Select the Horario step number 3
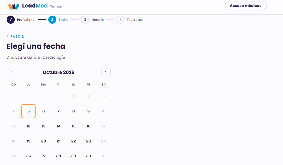The width and height of the screenshot is (283, 165). [x=85, y=20]
